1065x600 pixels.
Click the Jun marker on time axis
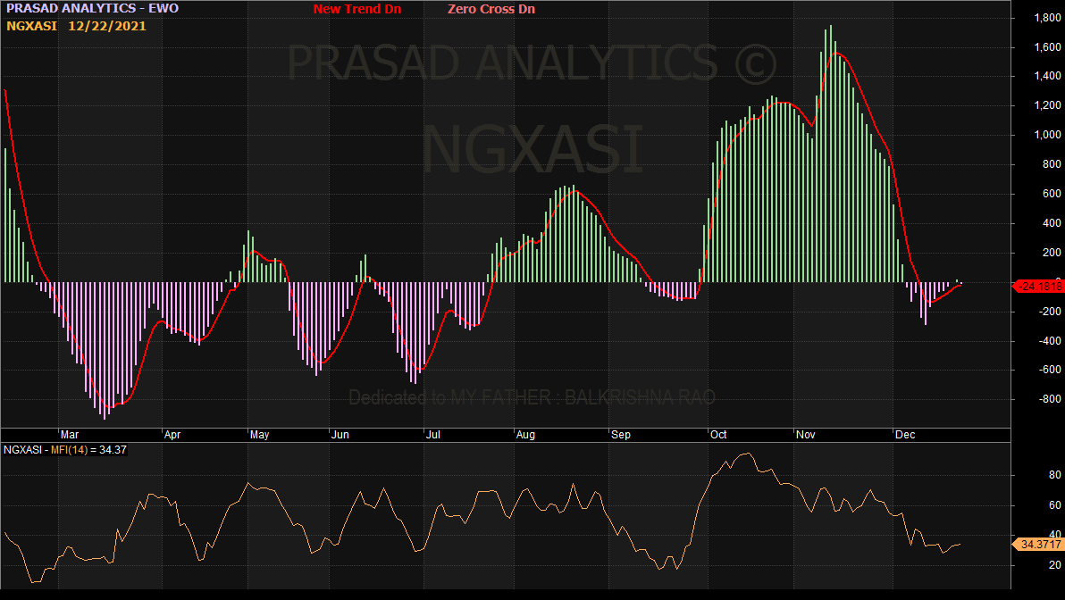(340, 435)
